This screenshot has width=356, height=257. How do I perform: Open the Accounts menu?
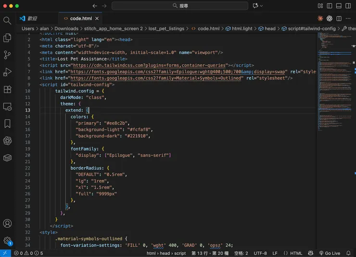7,223
